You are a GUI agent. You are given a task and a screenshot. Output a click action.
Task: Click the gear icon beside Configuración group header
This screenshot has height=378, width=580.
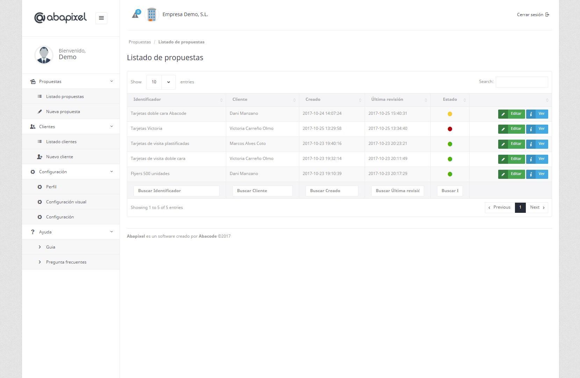[x=33, y=172]
